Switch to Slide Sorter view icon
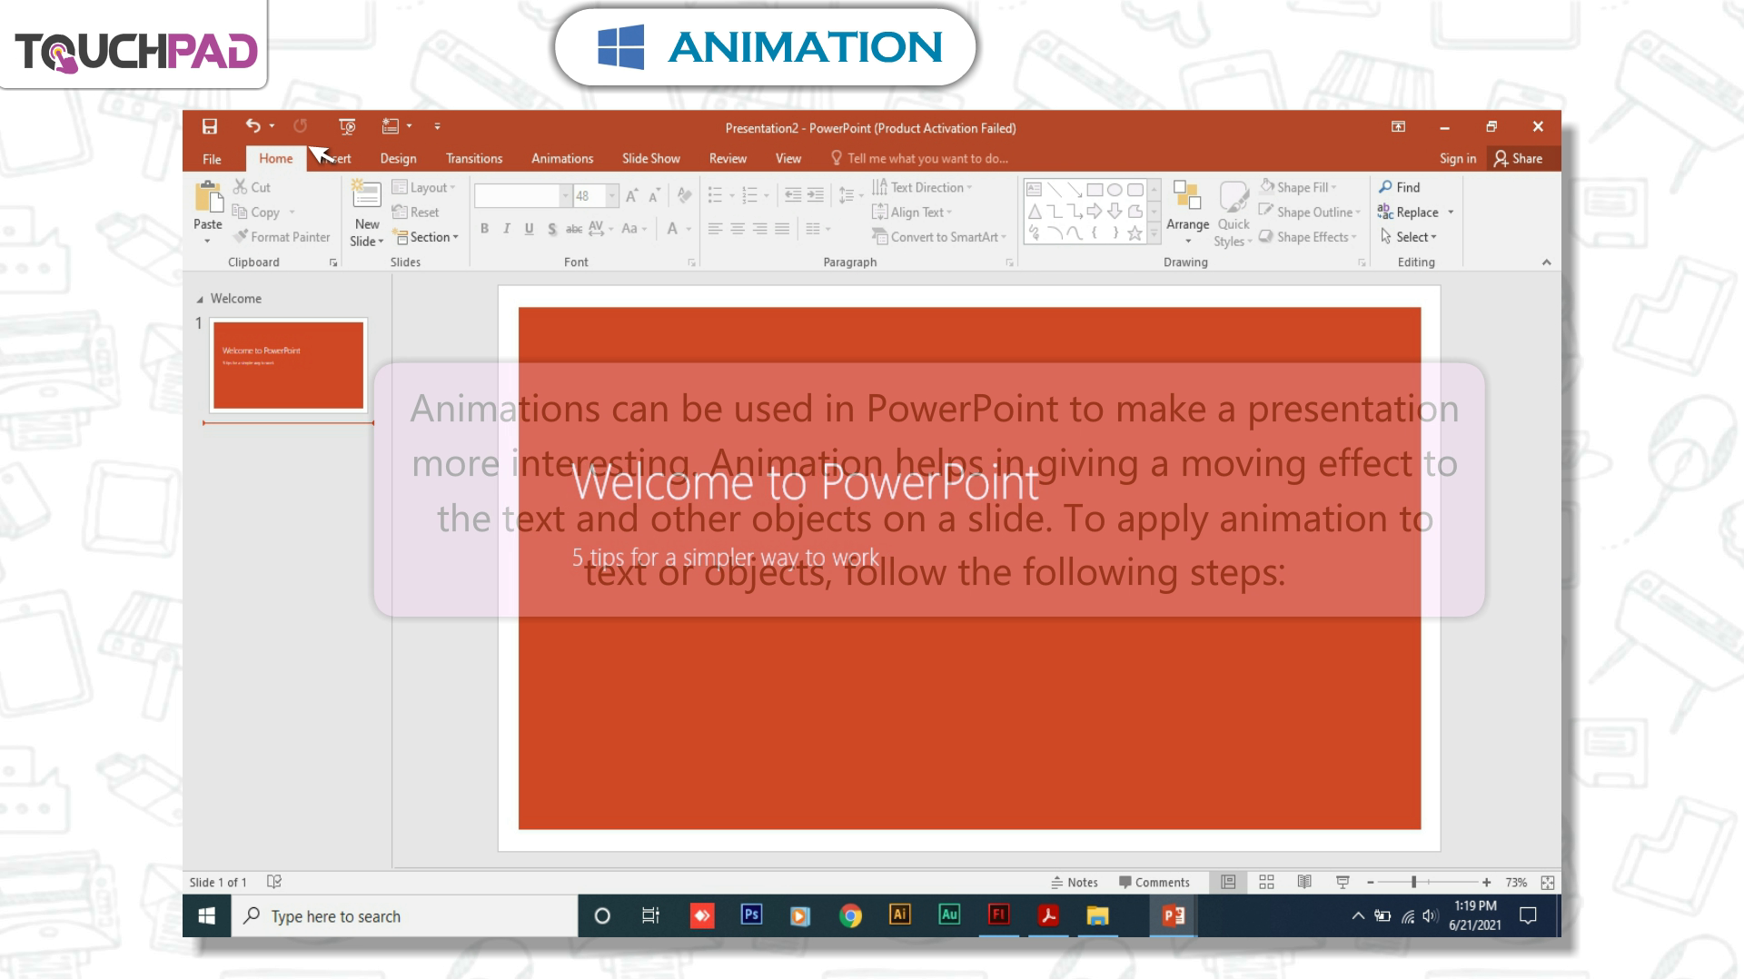The width and height of the screenshot is (1744, 979). [1266, 882]
